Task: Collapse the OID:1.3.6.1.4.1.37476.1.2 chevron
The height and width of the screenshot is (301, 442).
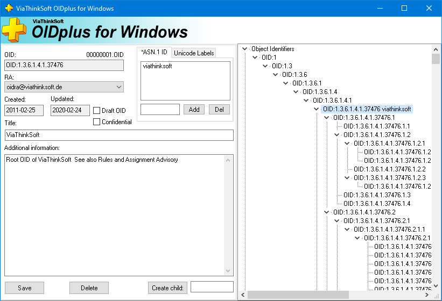Action: click(x=336, y=135)
